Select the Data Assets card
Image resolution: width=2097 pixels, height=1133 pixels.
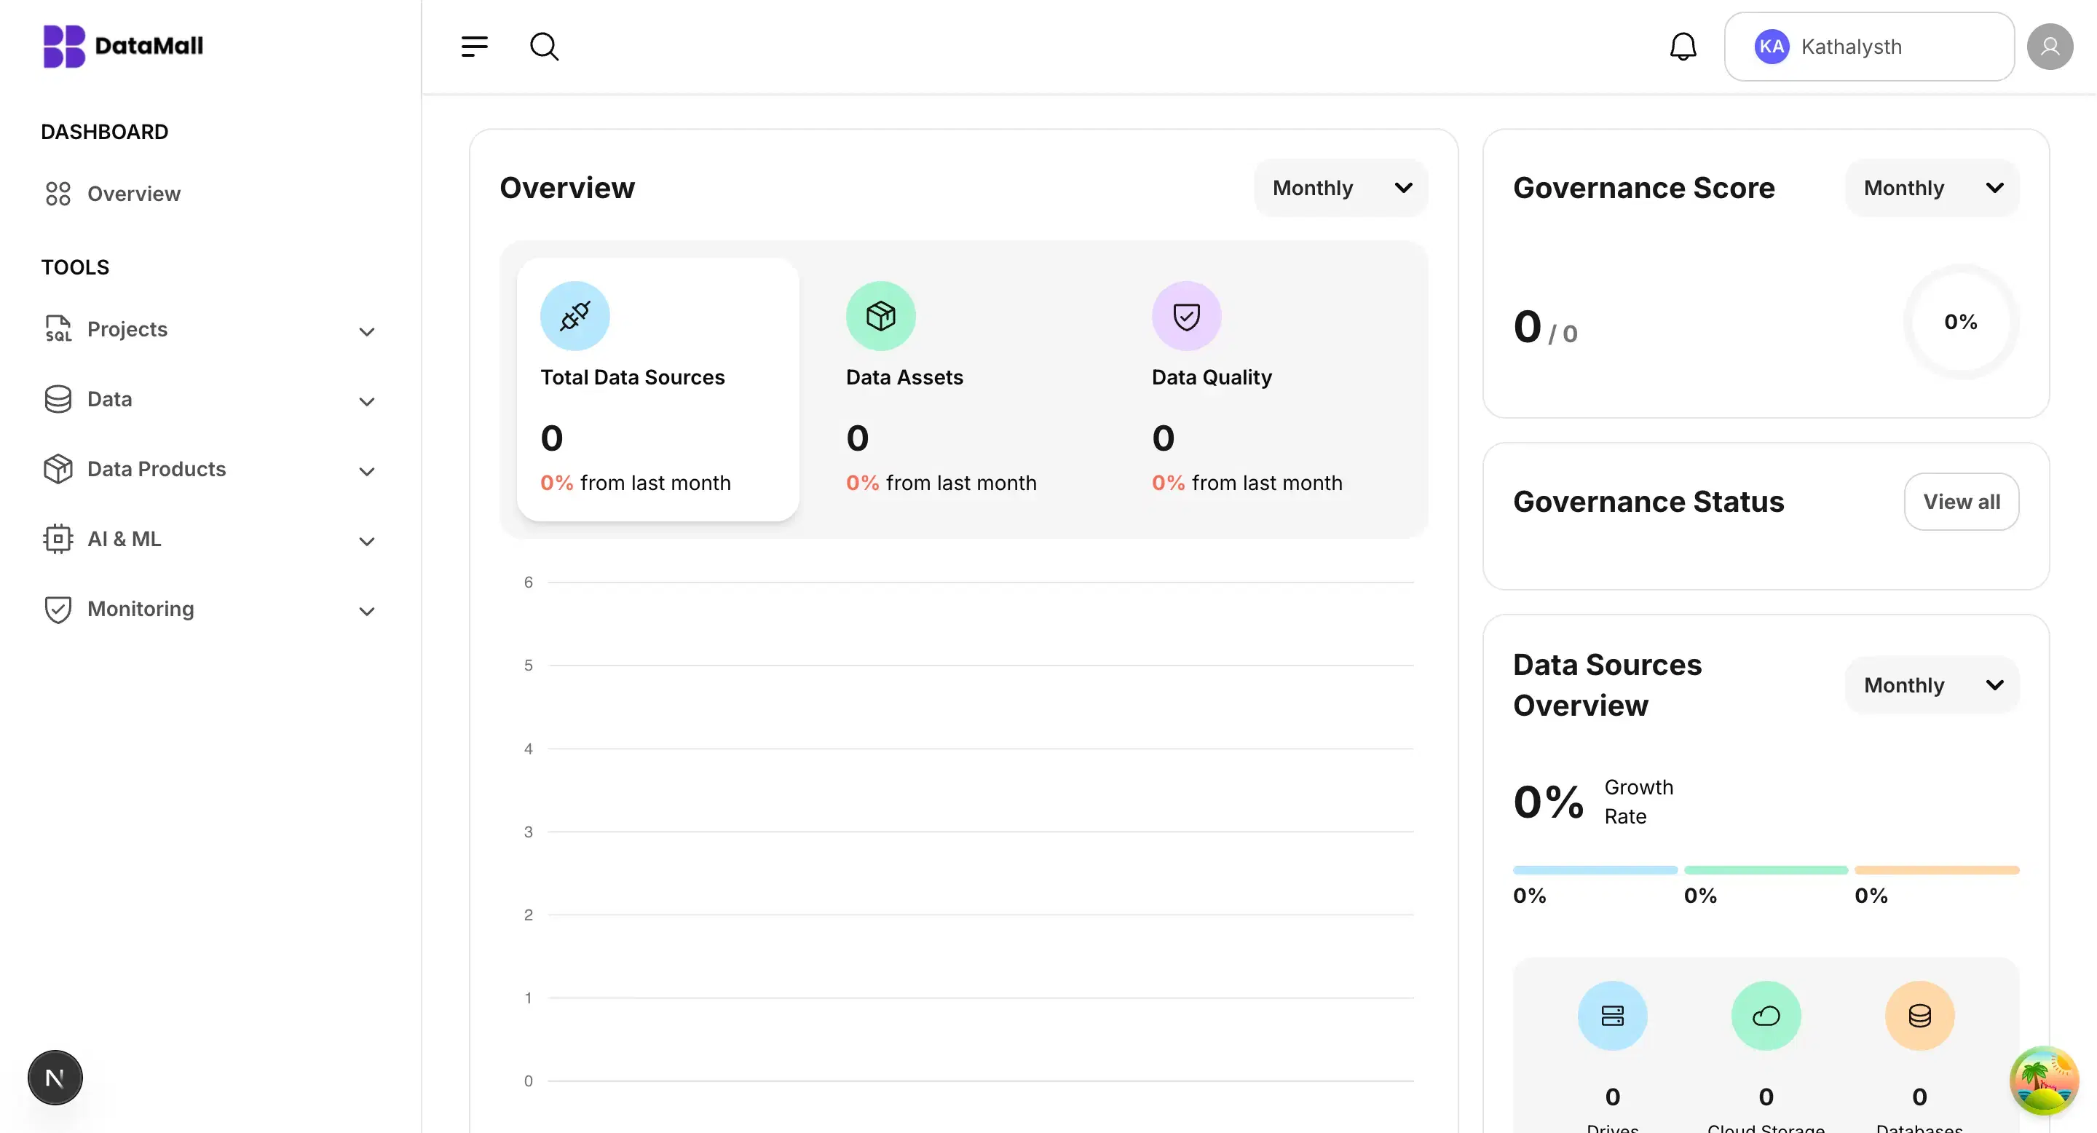pyautogui.click(x=964, y=390)
